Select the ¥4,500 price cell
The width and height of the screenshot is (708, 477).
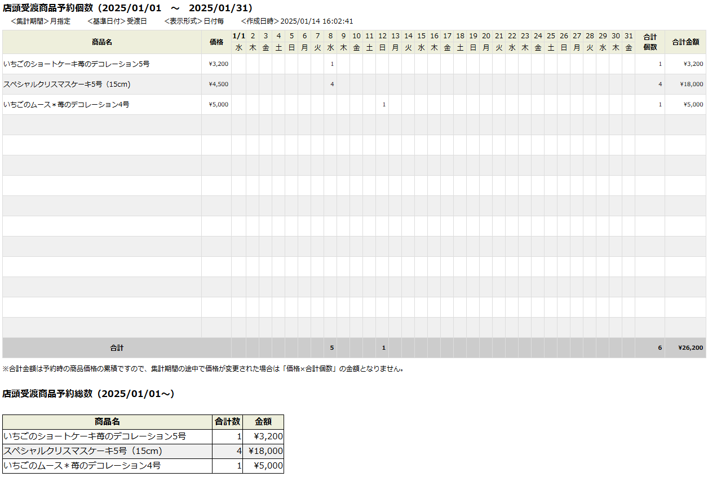(218, 84)
